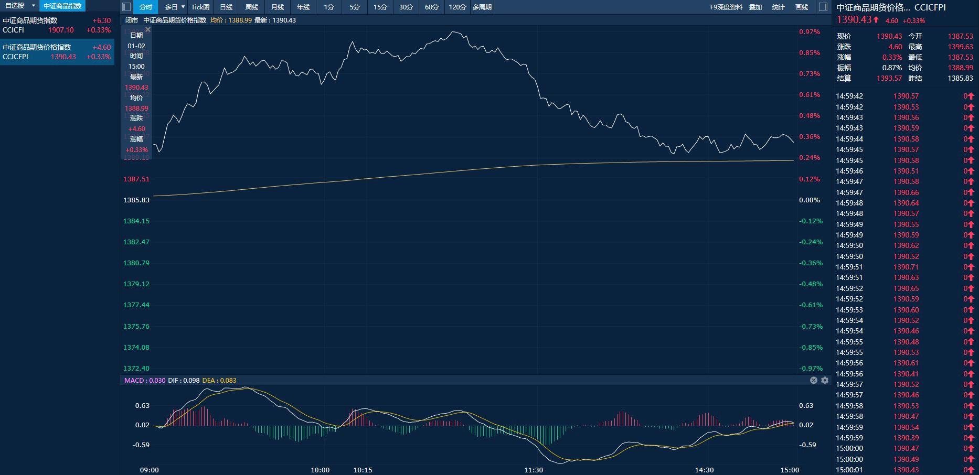Close the MACD indicator panel
Screen dimensions: 979x475
[x=814, y=380]
